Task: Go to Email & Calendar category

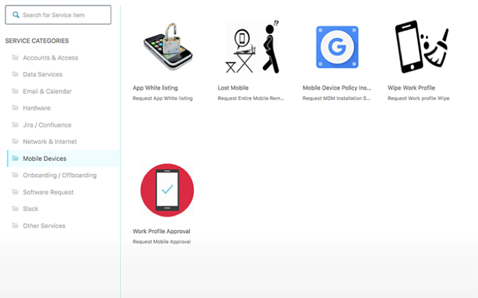Action: (47, 91)
